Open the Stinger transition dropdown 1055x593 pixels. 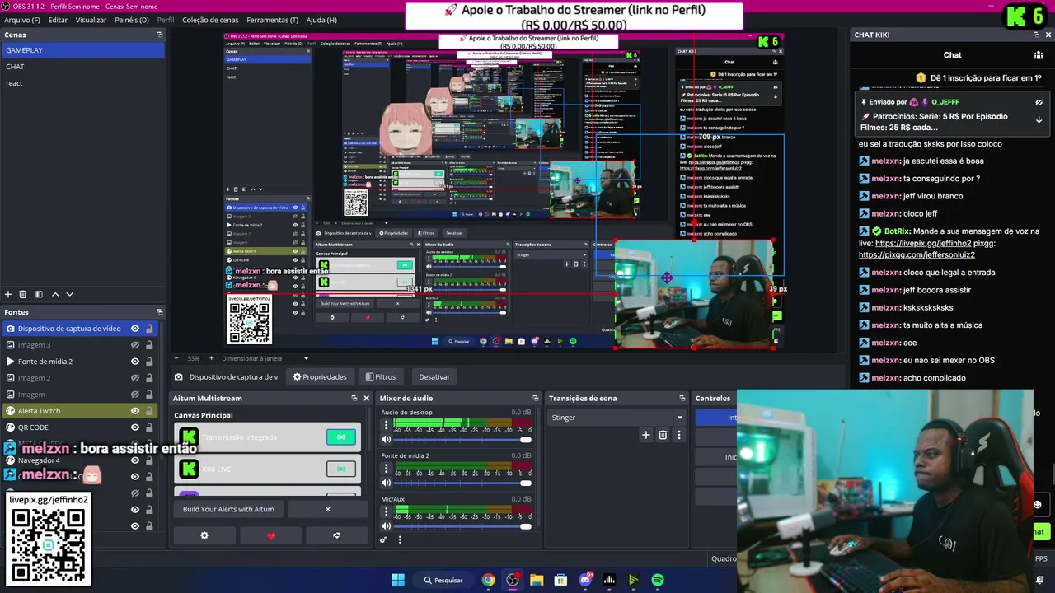point(617,418)
